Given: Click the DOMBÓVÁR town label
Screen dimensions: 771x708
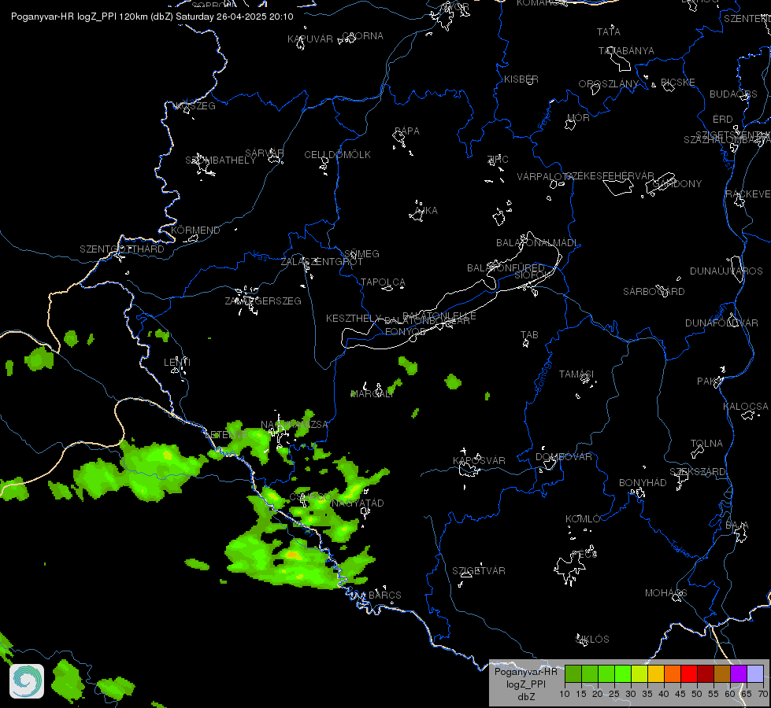Looking at the screenshot, I should 564,457.
